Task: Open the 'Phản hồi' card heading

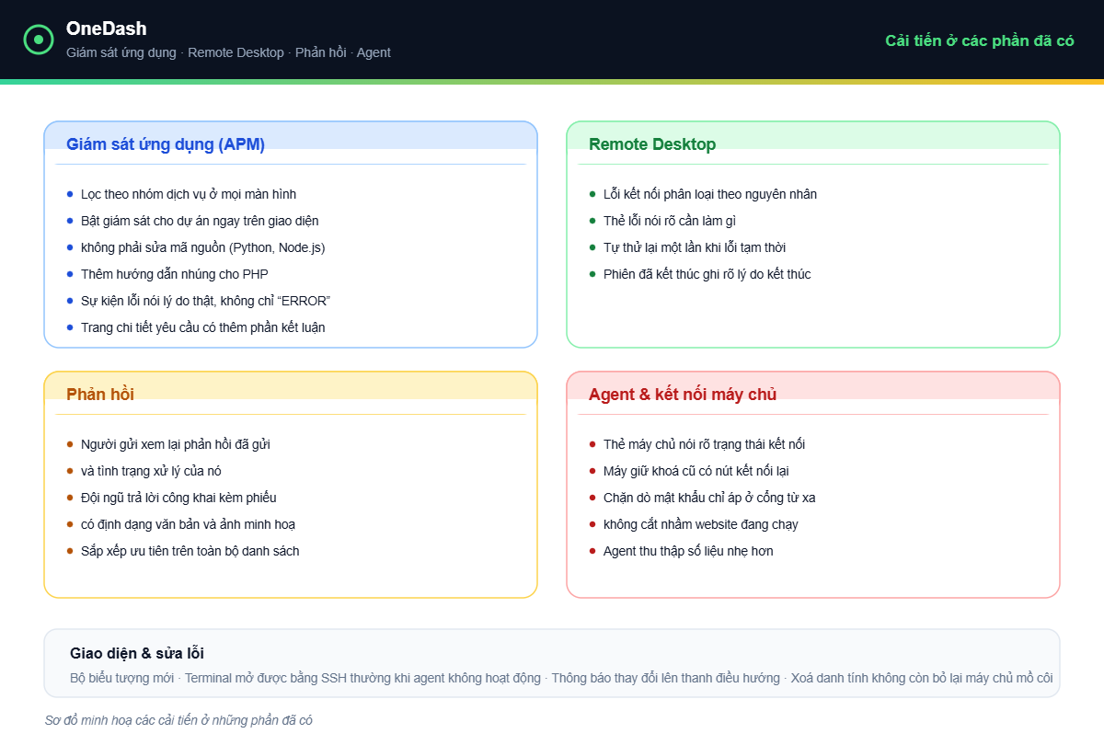Action: 100,394
